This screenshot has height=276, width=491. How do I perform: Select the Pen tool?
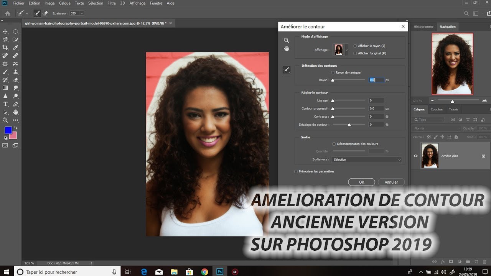tap(16, 104)
